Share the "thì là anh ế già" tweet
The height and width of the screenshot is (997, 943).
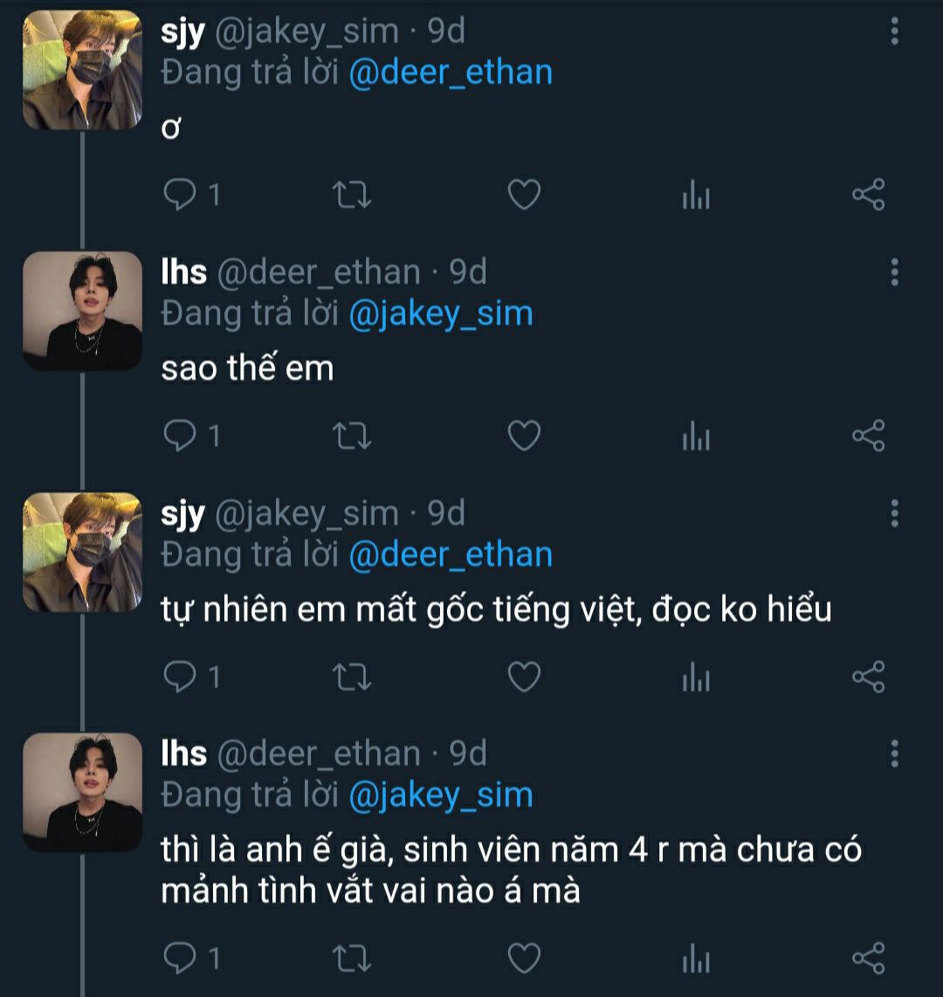[x=868, y=958]
